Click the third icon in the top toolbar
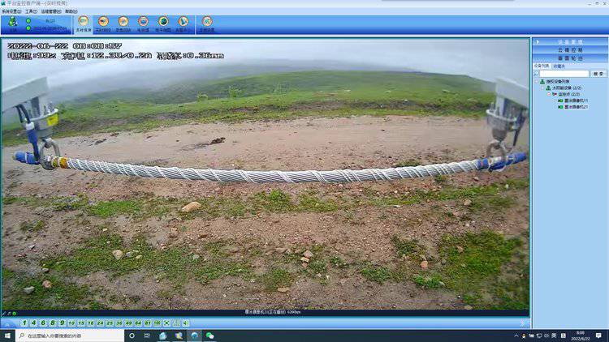 [x=123, y=23]
